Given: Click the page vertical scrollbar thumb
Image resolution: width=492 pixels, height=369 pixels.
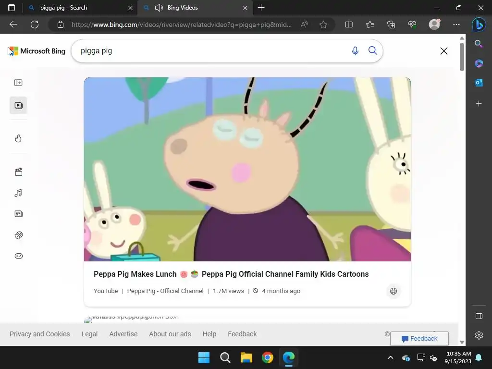Looking at the screenshot, I should 462,57.
